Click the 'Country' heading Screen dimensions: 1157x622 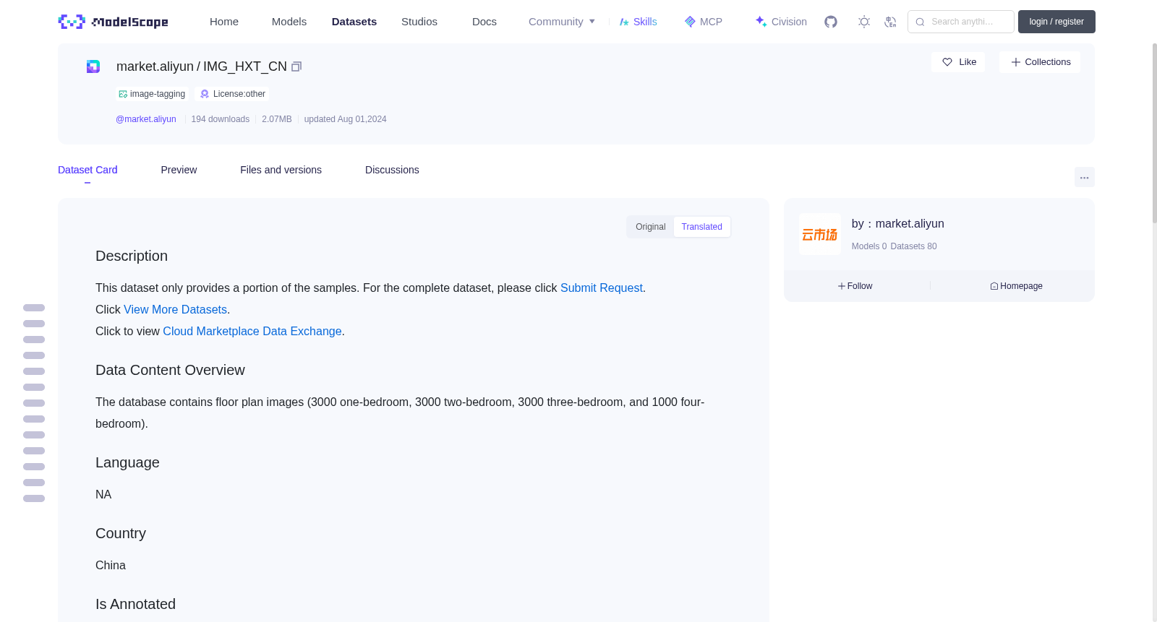121,533
